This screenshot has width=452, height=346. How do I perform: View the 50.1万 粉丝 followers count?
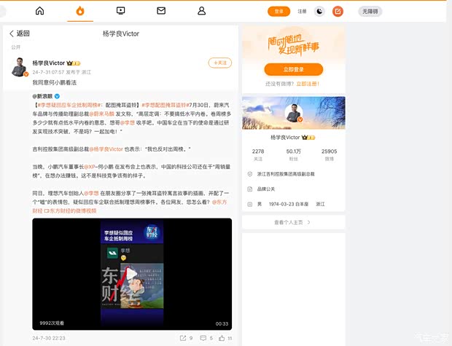tap(294, 154)
